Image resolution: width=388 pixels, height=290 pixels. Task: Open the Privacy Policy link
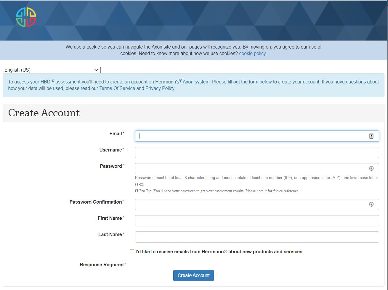pos(160,88)
